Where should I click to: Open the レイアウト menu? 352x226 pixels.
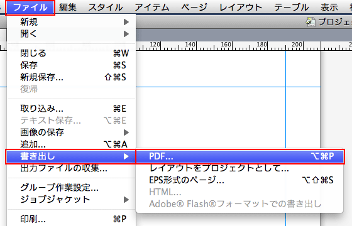click(241, 8)
